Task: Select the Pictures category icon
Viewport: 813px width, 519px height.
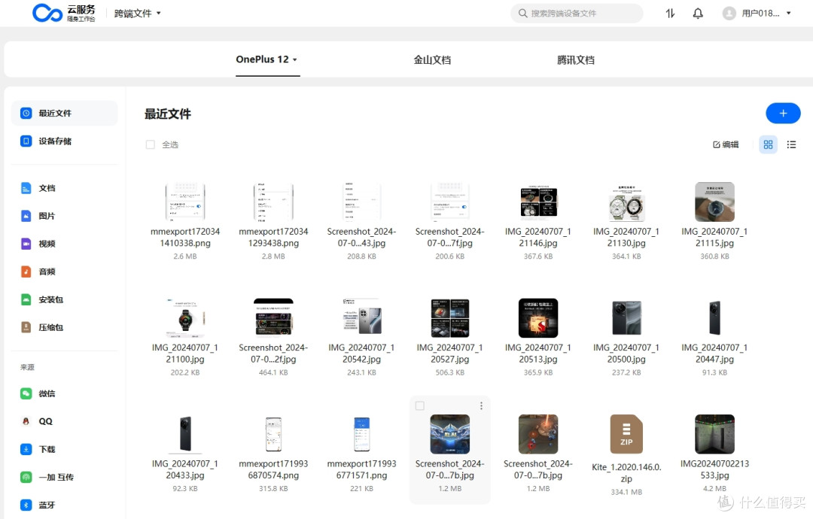Action: click(26, 216)
